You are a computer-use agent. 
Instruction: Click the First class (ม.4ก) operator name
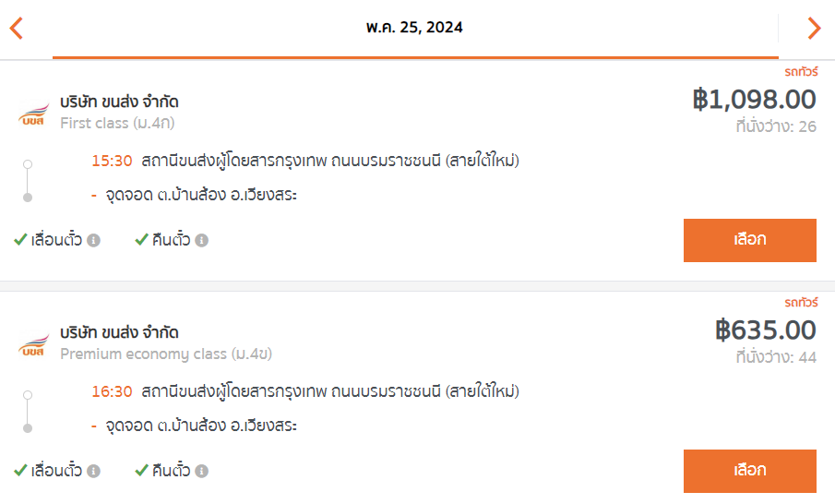coord(117,123)
